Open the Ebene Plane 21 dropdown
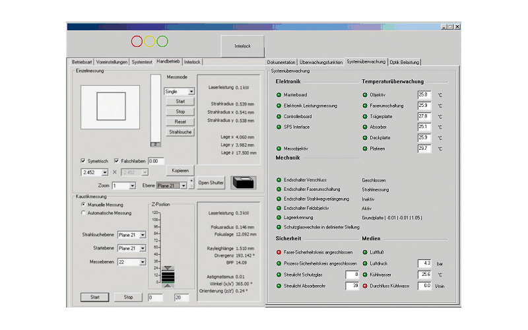 [172, 185]
